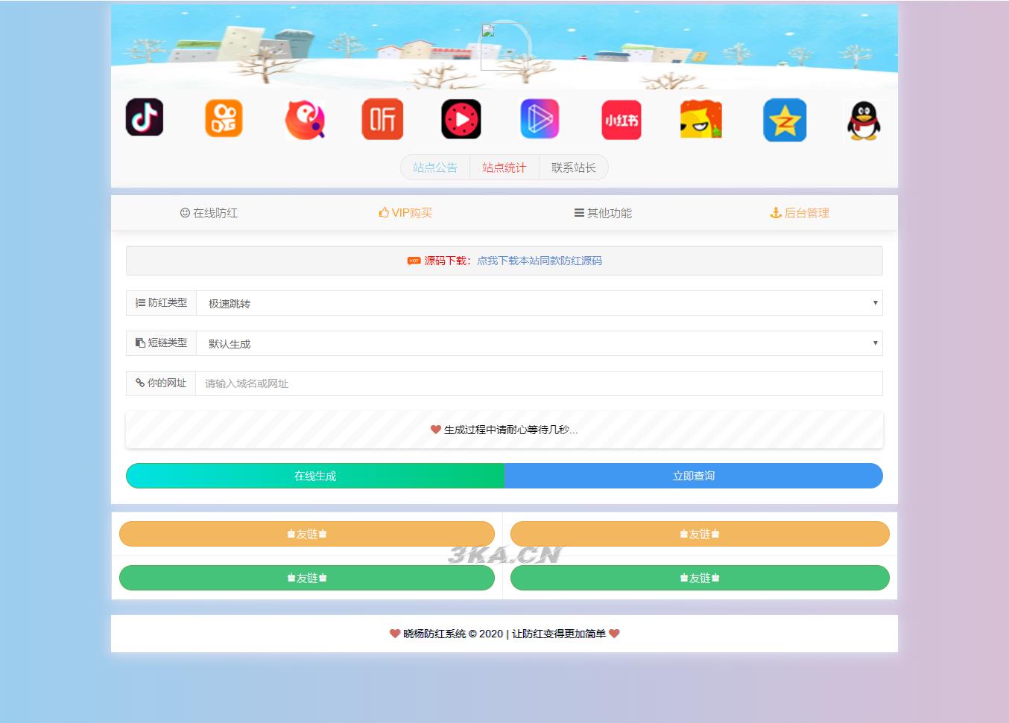Click the 你的网址 input field
This screenshot has width=1009, height=723.
pos(539,383)
